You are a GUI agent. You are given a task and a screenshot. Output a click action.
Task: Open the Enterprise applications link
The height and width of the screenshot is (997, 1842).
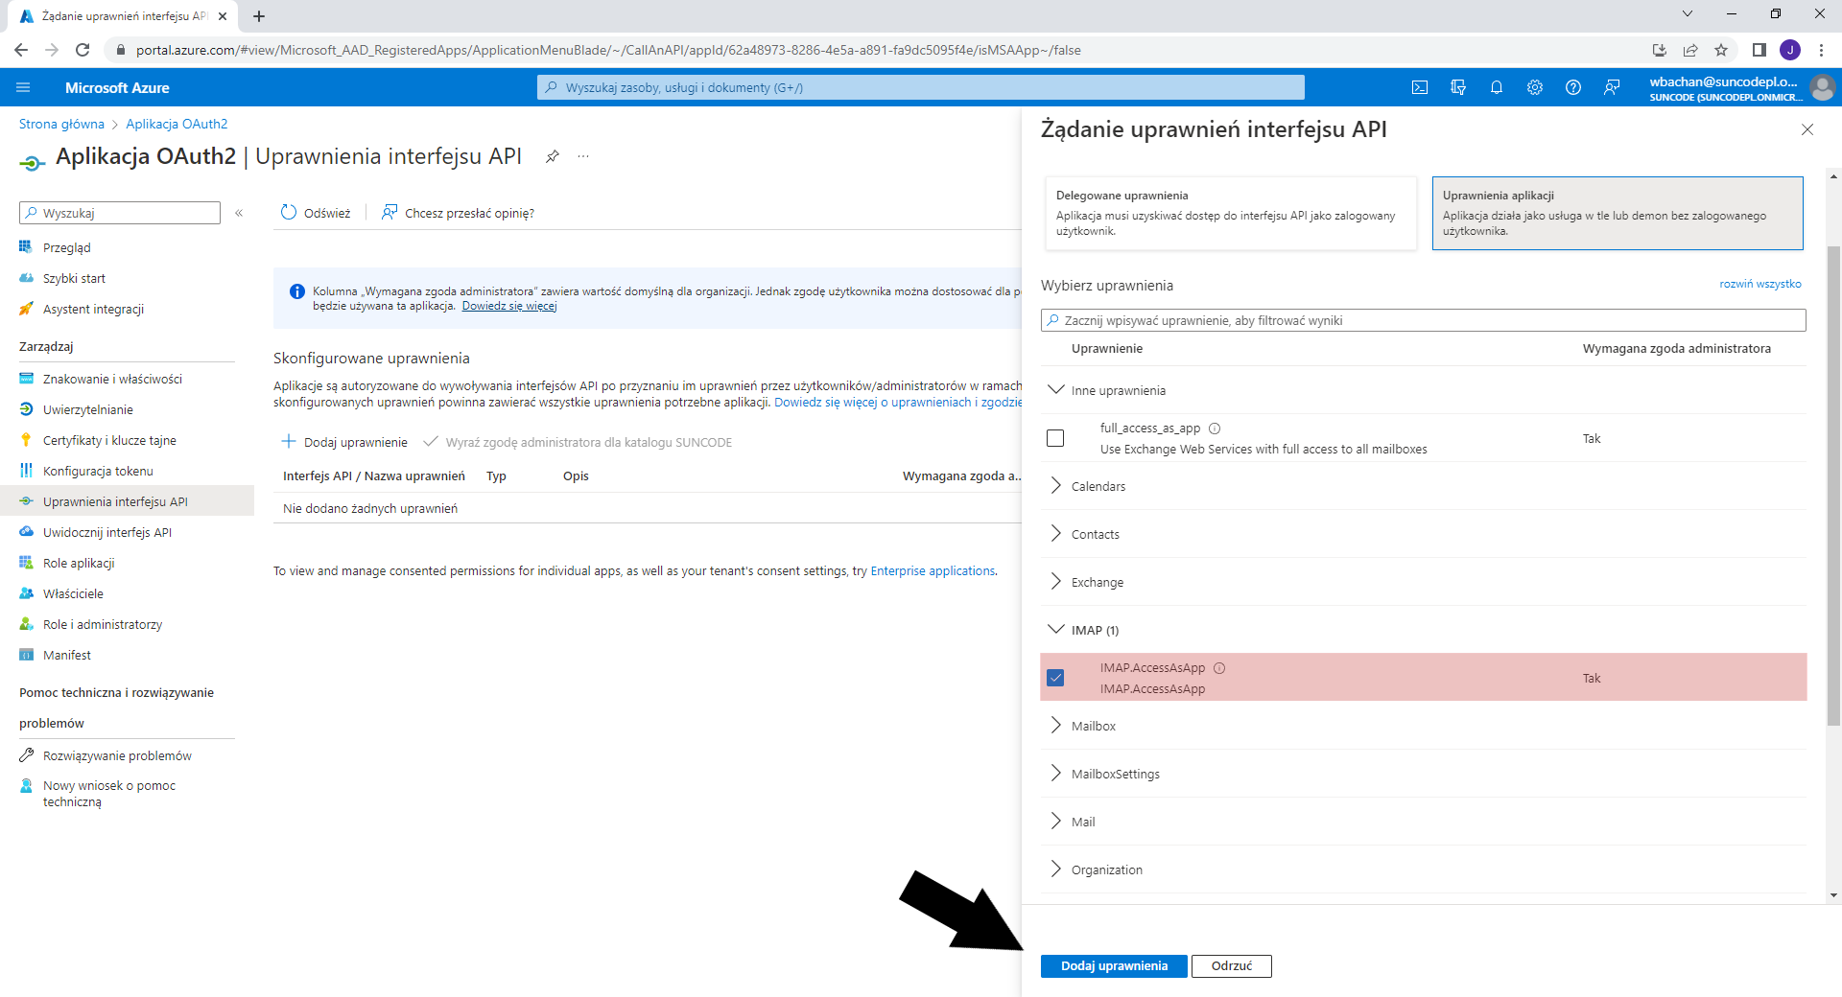click(933, 570)
